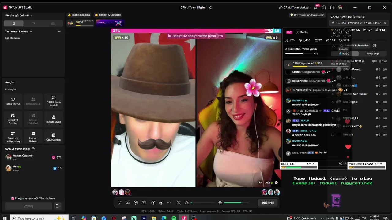Screen dimensions: 392x220
Task: Adjust the microphone volume slider
Action: coord(236,203)
